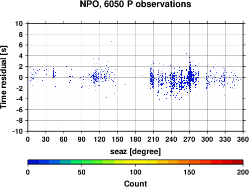Screen dimensions: 249x187
Task: Select the dark blue end of colorbar
Action: point(33,162)
